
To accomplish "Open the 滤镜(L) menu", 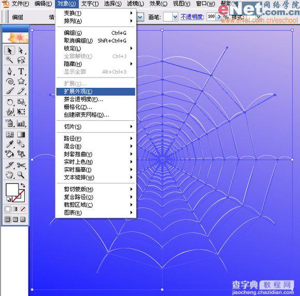I will (x=136, y=4).
